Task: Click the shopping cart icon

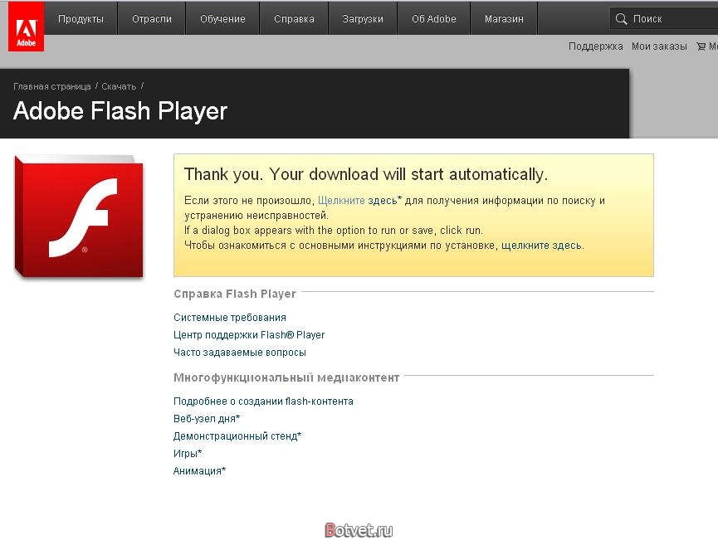Action: (701, 46)
